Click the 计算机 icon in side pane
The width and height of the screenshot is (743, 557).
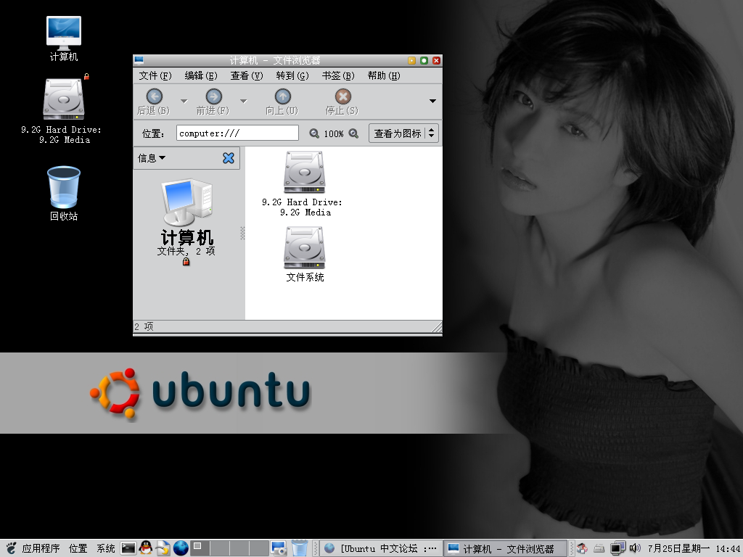(186, 202)
